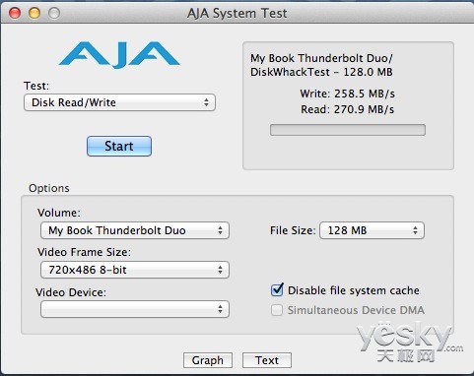
Task: Click the test progress bar
Action: click(348, 130)
